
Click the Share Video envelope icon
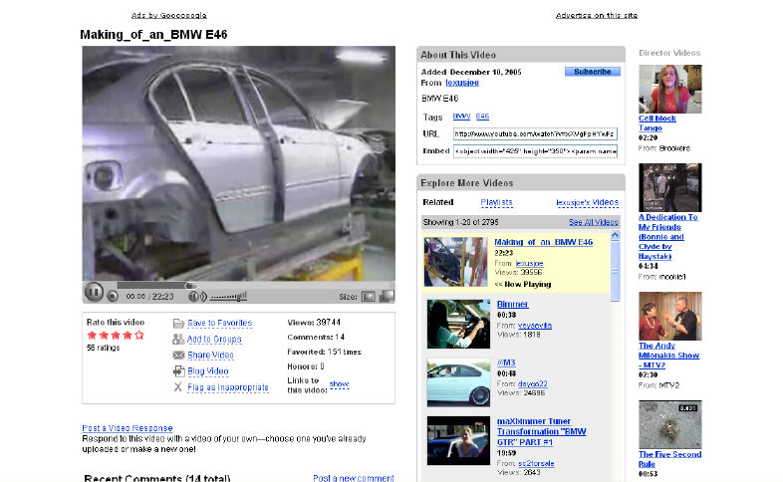[178, 356]
